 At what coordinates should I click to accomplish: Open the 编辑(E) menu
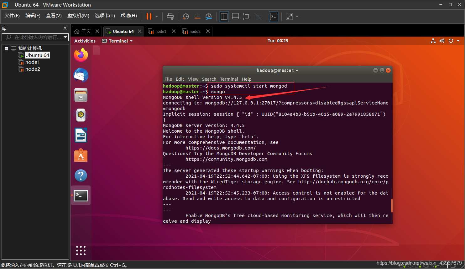(x=33, y=16)
